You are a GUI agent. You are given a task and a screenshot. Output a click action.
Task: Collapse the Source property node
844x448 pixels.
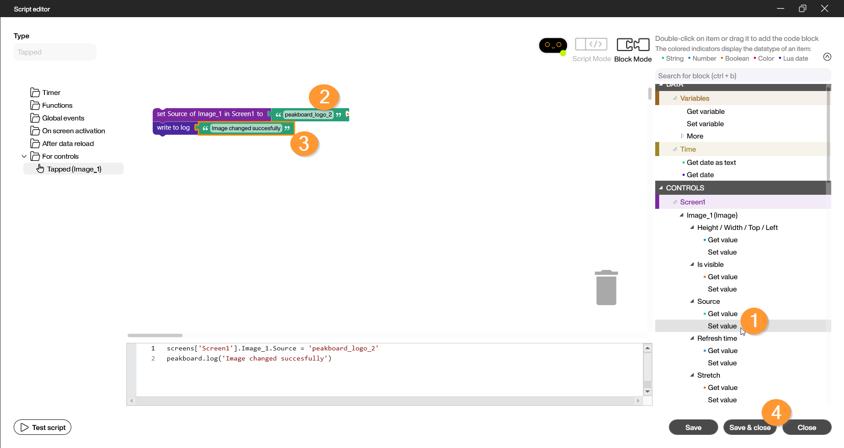692,302
